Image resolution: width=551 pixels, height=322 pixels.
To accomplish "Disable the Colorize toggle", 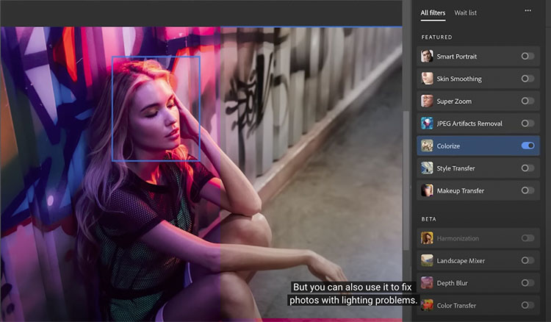I will tap(527, 146).
